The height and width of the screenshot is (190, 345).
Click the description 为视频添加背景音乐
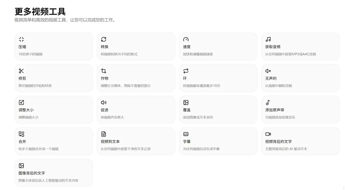point(280,117)
